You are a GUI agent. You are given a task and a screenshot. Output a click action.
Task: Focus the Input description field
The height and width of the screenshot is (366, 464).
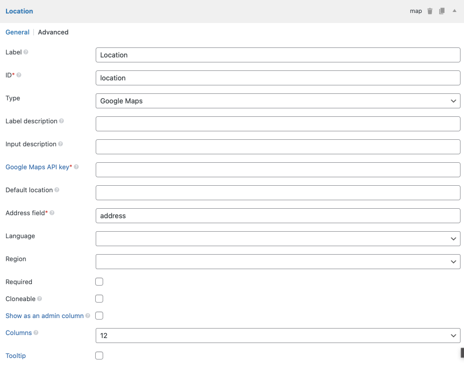pos(278,147)
